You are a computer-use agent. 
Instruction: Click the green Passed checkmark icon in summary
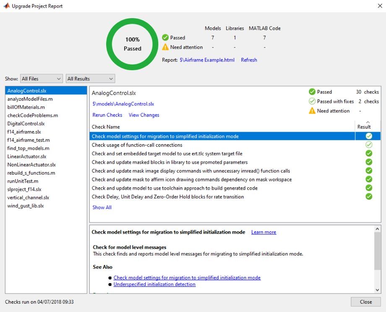[x=165, y=38]
